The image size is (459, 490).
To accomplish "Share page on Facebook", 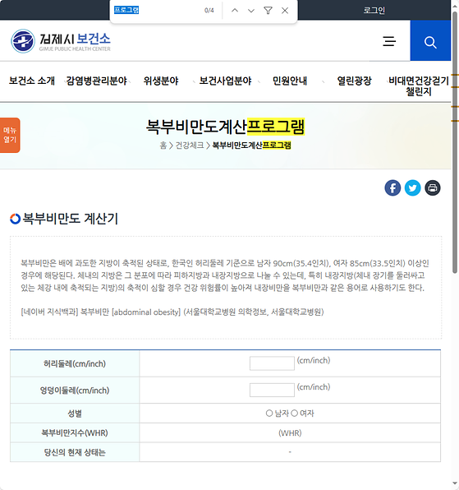I will click(x=392, y=187).
